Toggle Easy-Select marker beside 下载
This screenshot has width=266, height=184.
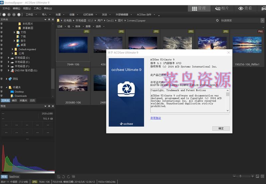[x=2, y=37]
